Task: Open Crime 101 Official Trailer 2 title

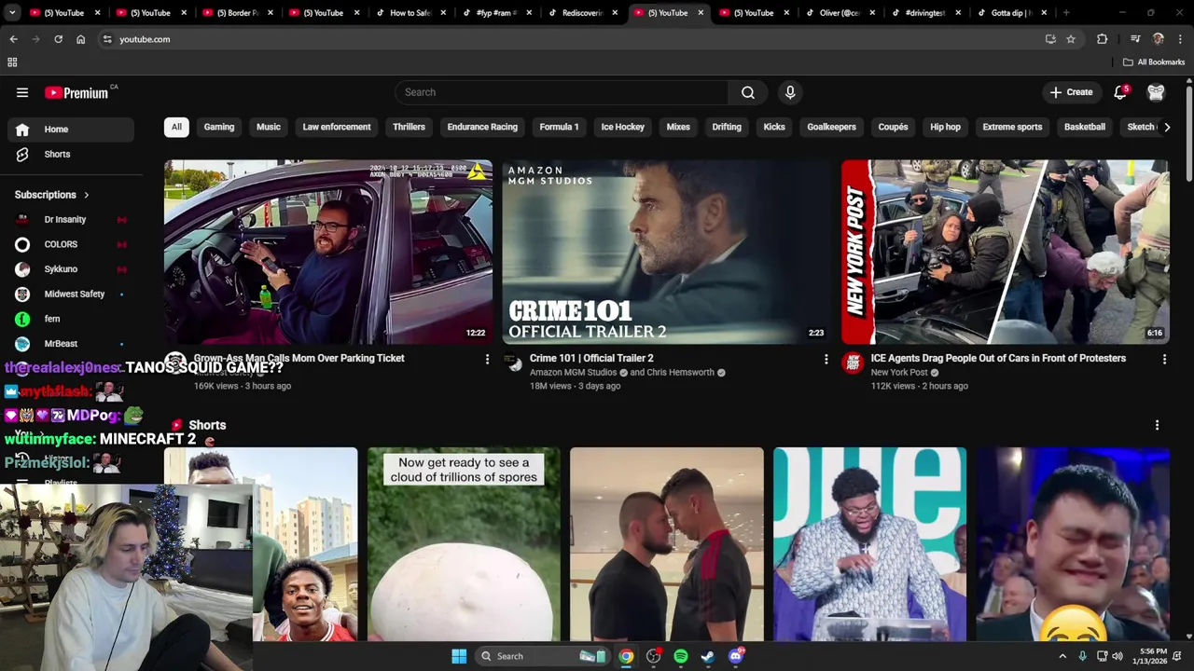Action: coord(591,358)
